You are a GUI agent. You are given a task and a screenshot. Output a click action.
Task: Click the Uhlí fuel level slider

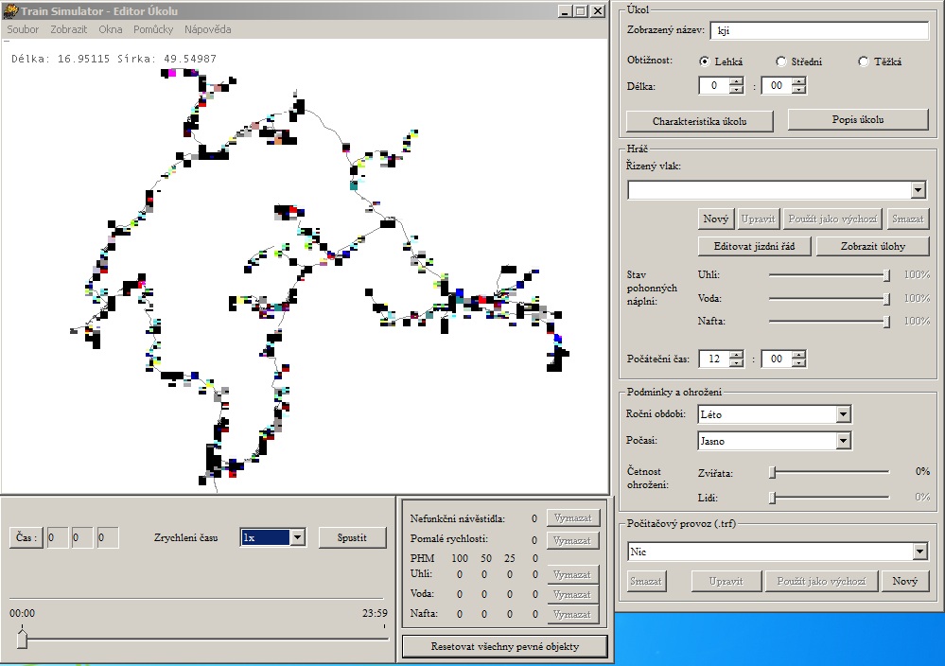(829, 275)
